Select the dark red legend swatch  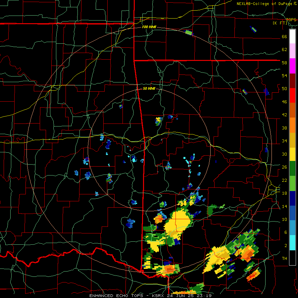click(292, 81)
